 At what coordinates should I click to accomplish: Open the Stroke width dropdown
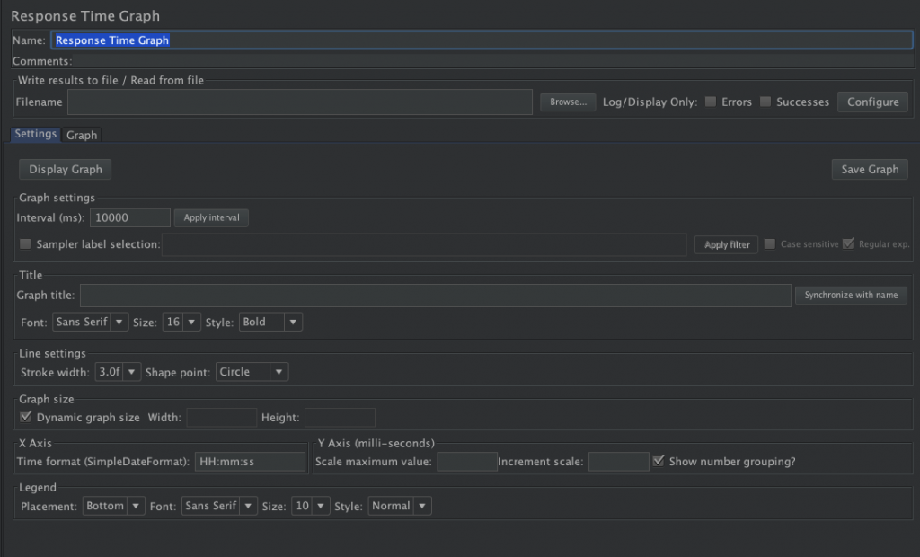(x=118, y=372)
